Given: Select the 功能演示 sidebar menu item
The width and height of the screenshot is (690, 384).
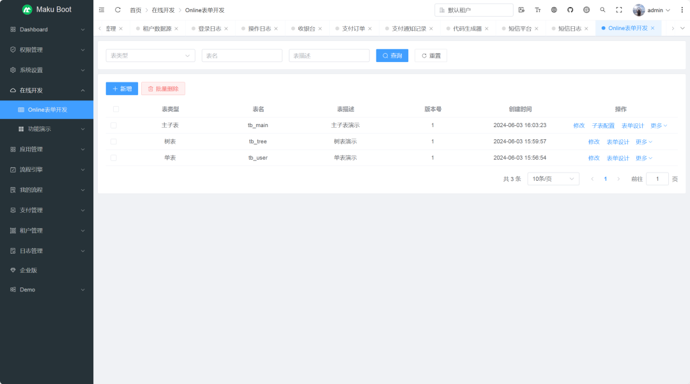Looking at the screenshot, I should tap(47, 129).
